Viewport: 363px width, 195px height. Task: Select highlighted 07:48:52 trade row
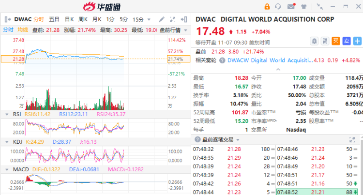(x=317, y=192)
